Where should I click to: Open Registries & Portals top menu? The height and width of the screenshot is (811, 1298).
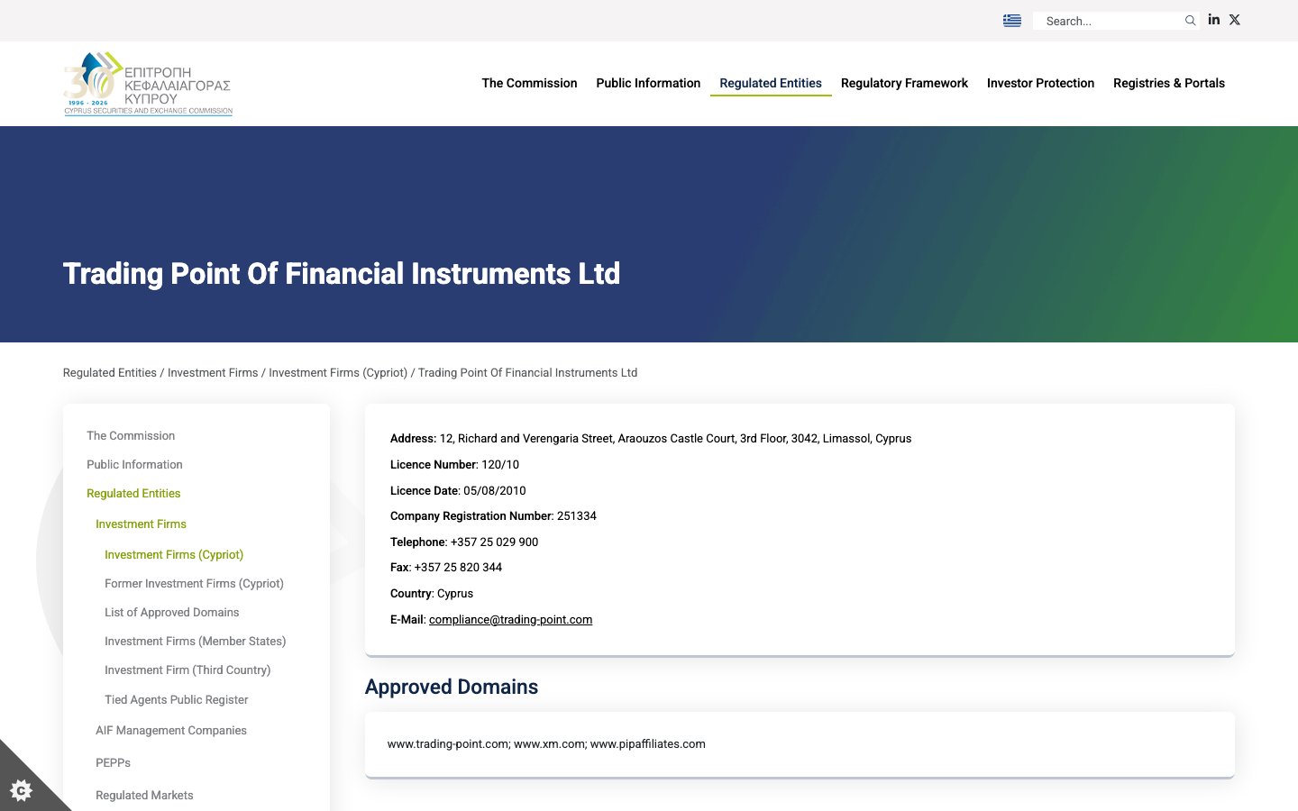click(x=1169, y=83)
